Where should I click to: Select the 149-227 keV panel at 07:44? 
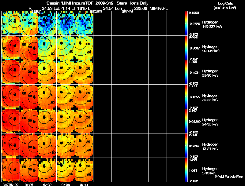pyautogui.click(x=84, y=24)
